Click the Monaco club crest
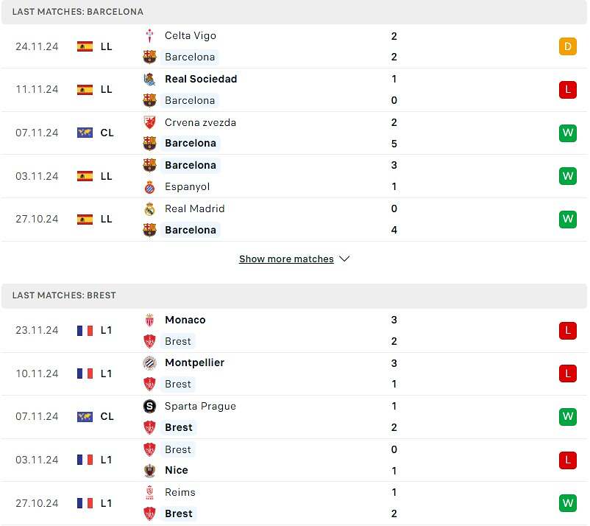 click(x=149, y=320)
